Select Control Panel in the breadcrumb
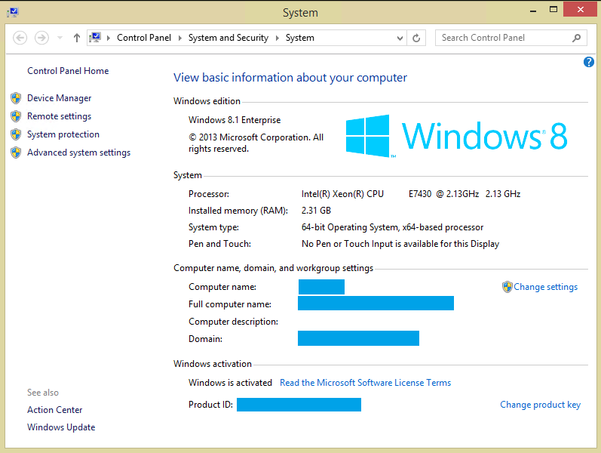This screenshot has height=453, width=601. [x=144, y=38]
